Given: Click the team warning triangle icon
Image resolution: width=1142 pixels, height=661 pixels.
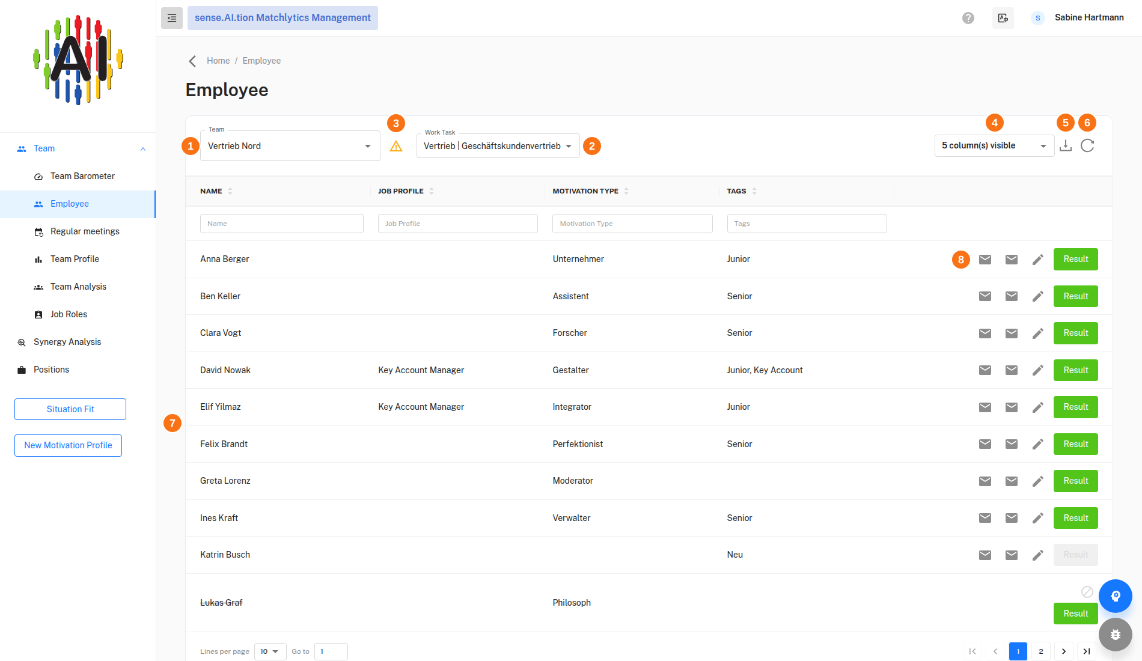Looking at the screenshot, I should pos(396,146).
